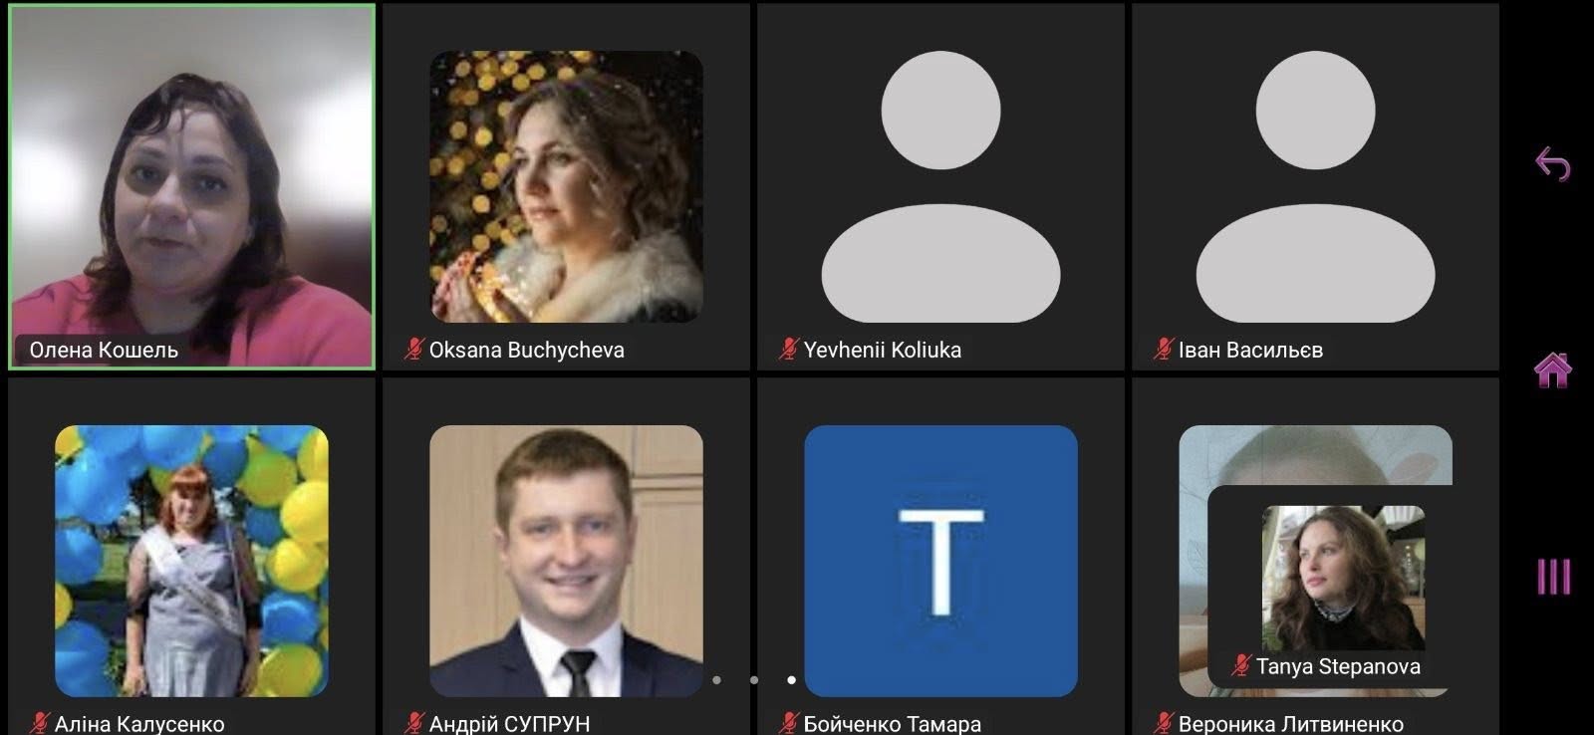The height and width of the screenshot is (735, 1594).
Task: Click muted mic icon beside Tanya Stepanova
Action: coord(1241,666)
